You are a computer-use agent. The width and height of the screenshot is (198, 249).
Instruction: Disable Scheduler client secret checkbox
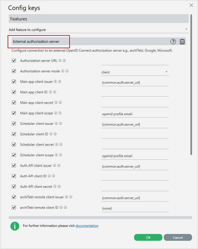pyautogui.click(x=14, y=144)
